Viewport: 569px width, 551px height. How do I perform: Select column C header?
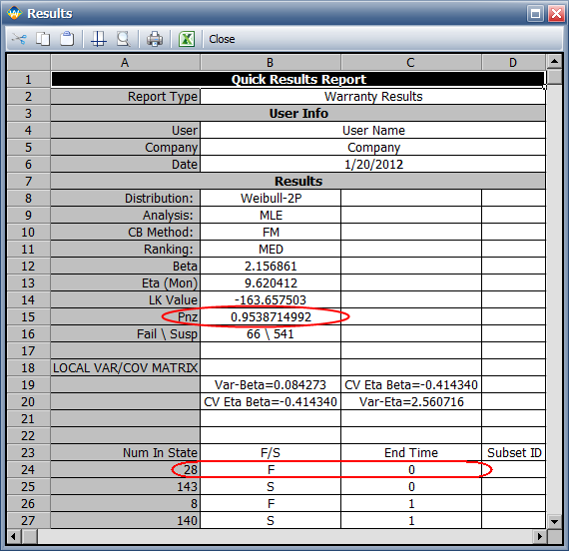coord(411,63)
